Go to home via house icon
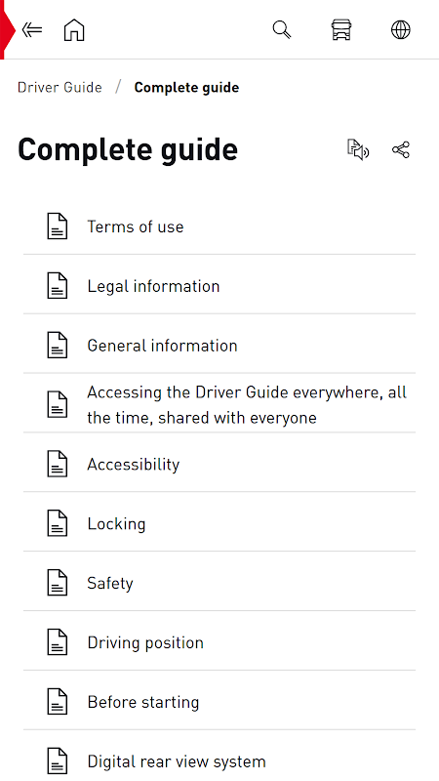Image resolution: width=439 pixels, height=781 pixels. tap(74, 30)
